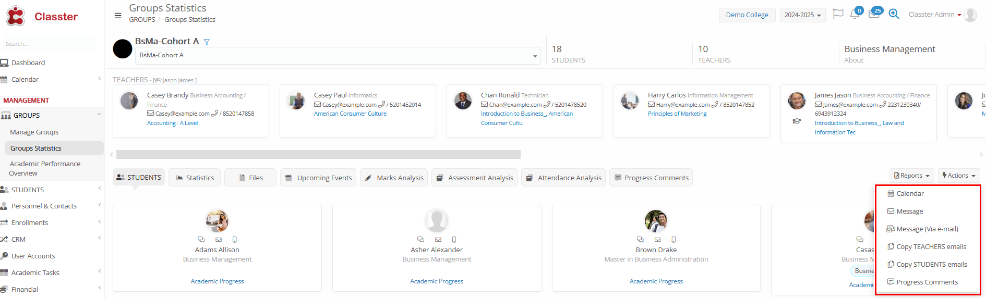Click the teachers horizontal scrollbar

[318, 155]
